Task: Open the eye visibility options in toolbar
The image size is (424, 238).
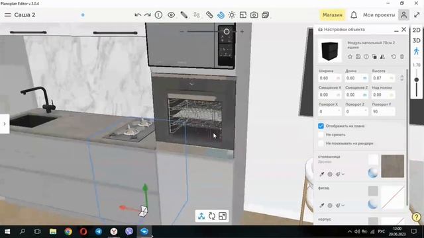Action: click(171, 15)
